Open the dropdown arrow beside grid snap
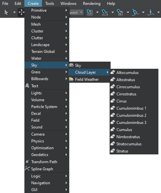 [x=98, y=12]
